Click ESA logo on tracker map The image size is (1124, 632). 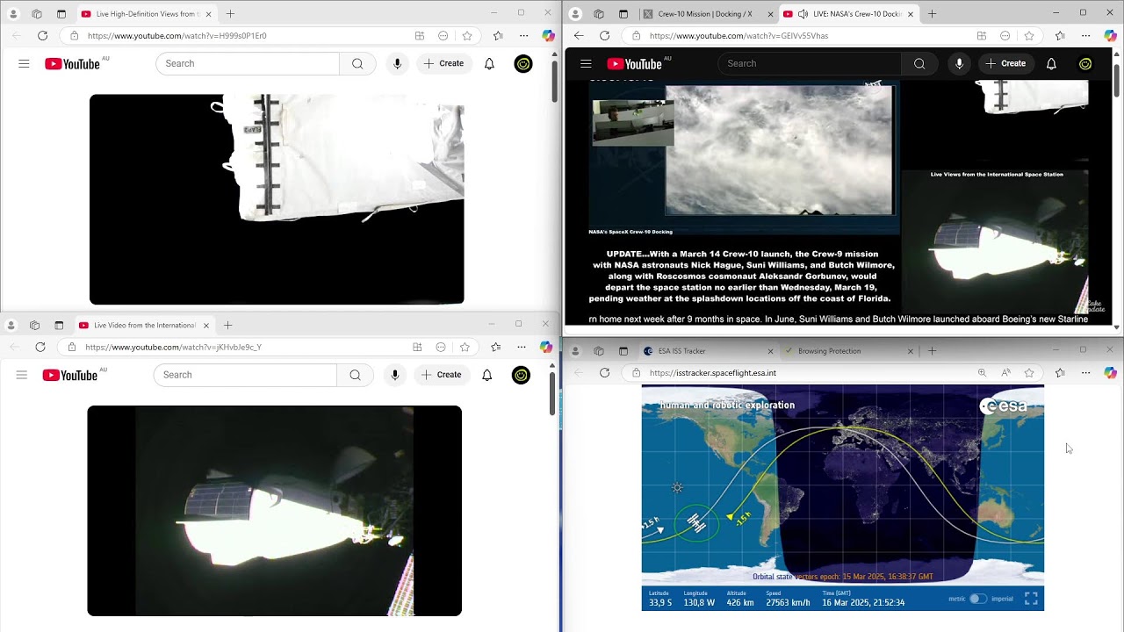pos(1004,406)
